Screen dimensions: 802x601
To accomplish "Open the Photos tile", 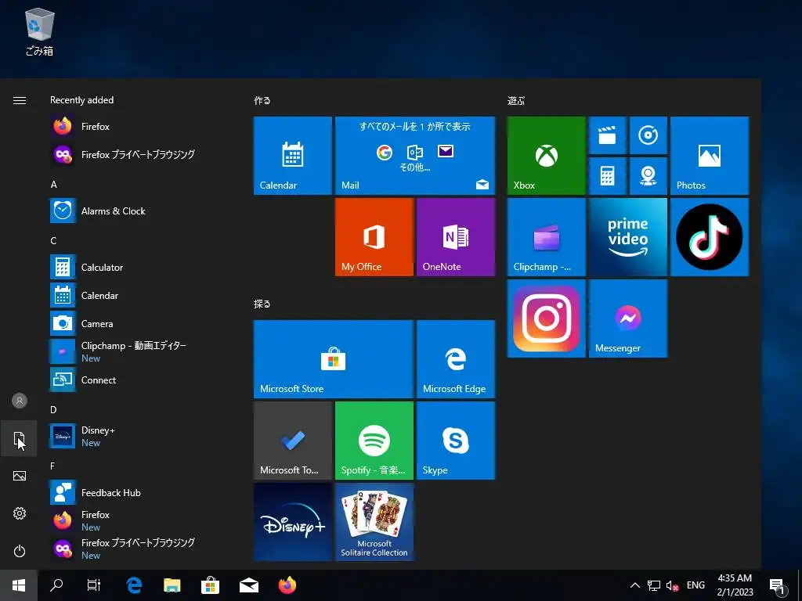I will click(710, 156).
